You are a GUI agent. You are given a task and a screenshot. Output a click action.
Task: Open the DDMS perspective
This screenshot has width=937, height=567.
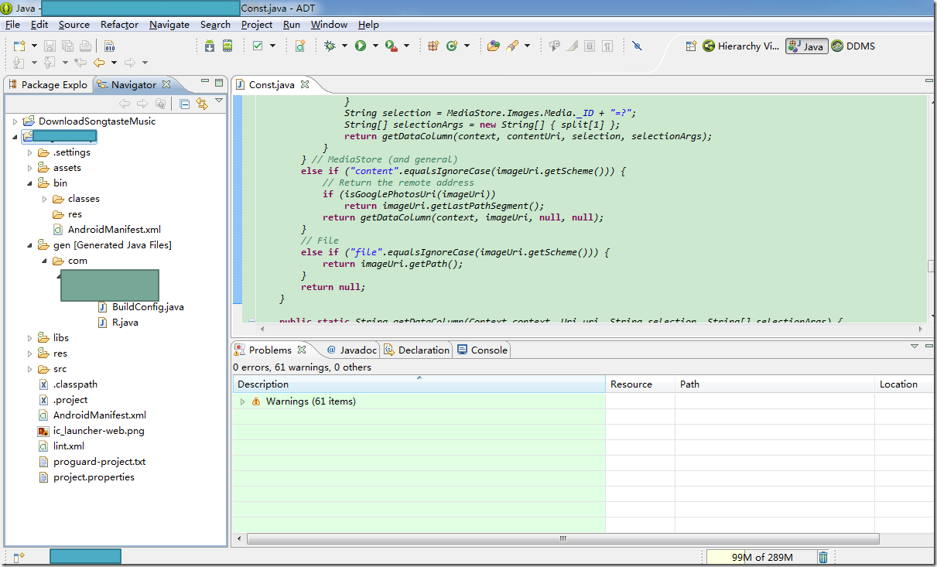[x=853, y=46]
